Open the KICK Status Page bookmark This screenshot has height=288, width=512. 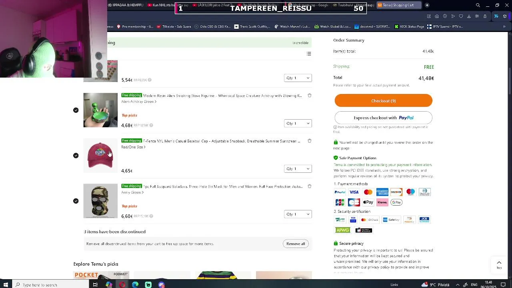point(409,27)
